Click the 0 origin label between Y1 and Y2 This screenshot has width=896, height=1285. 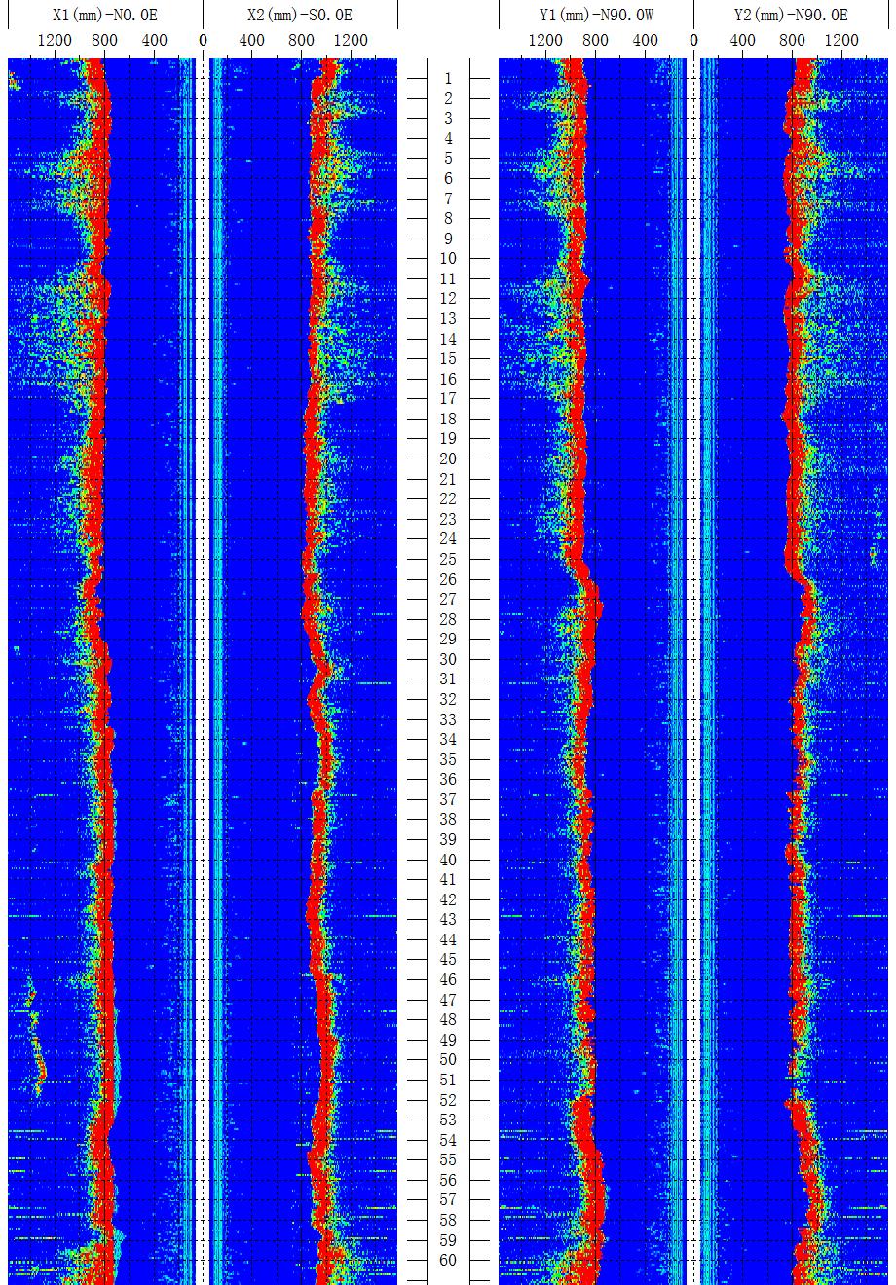coord(693,41)
